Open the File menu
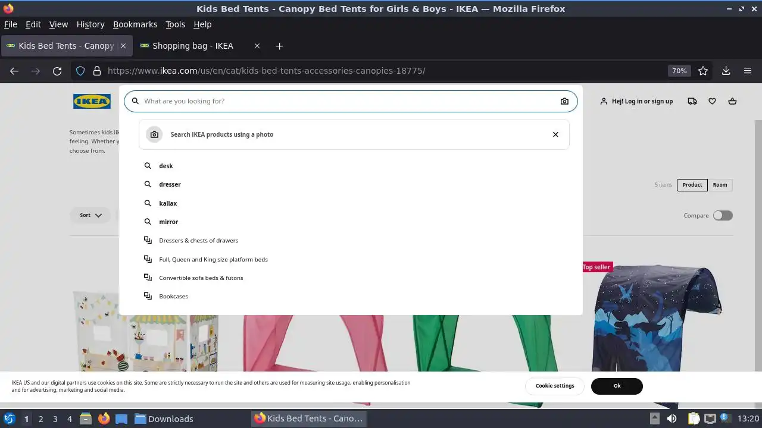Image resolution: width=762 pixels, height=428 pixels. click(x=11, y=24)
